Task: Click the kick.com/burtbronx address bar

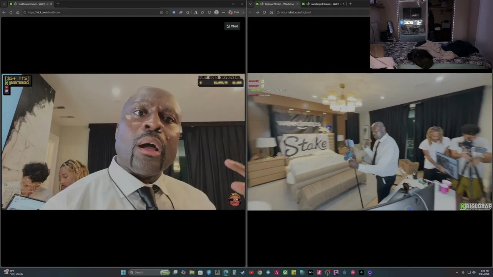Action: 91,12
